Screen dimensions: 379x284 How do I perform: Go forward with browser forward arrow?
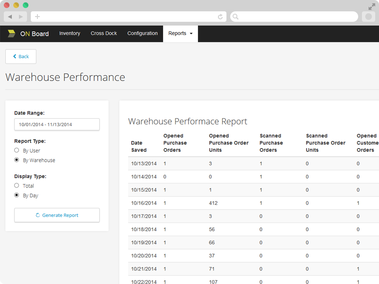click(x=21, y=17)
